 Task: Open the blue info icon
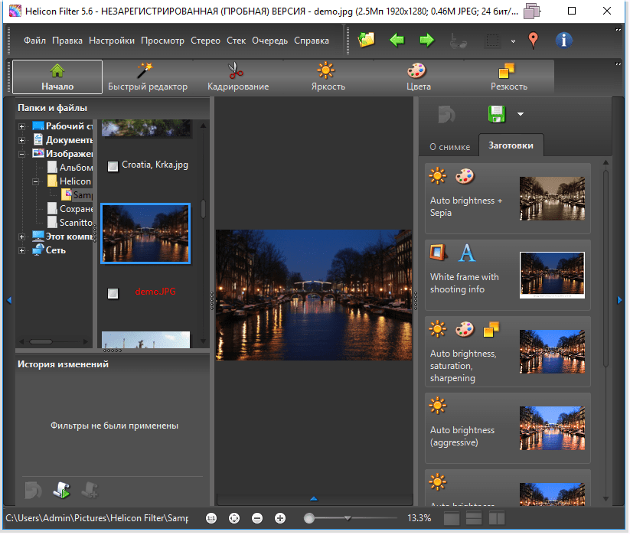[563, 40]
